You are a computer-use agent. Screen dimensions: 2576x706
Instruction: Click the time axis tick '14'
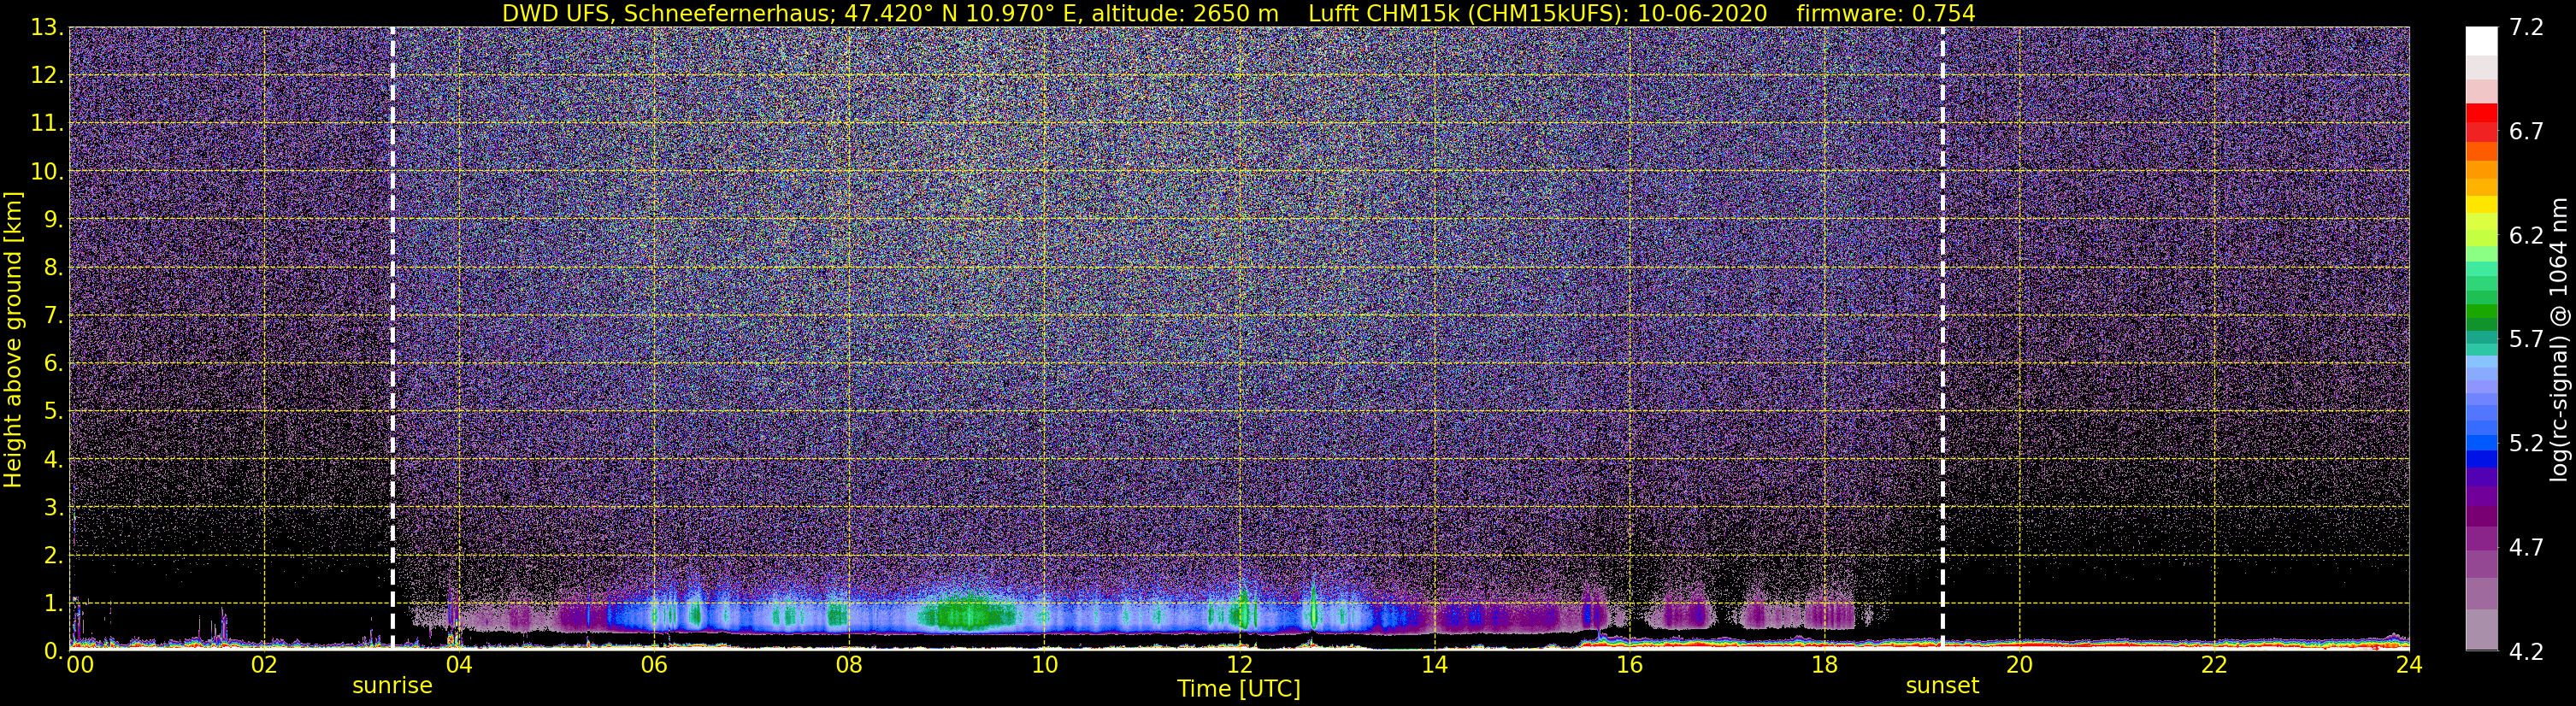click(x=1434, y=666)
